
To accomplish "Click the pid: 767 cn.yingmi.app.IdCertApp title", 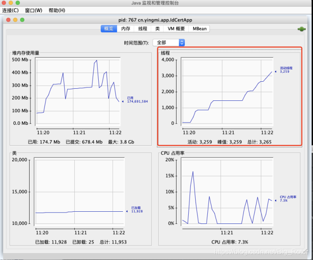I will 155,20.
